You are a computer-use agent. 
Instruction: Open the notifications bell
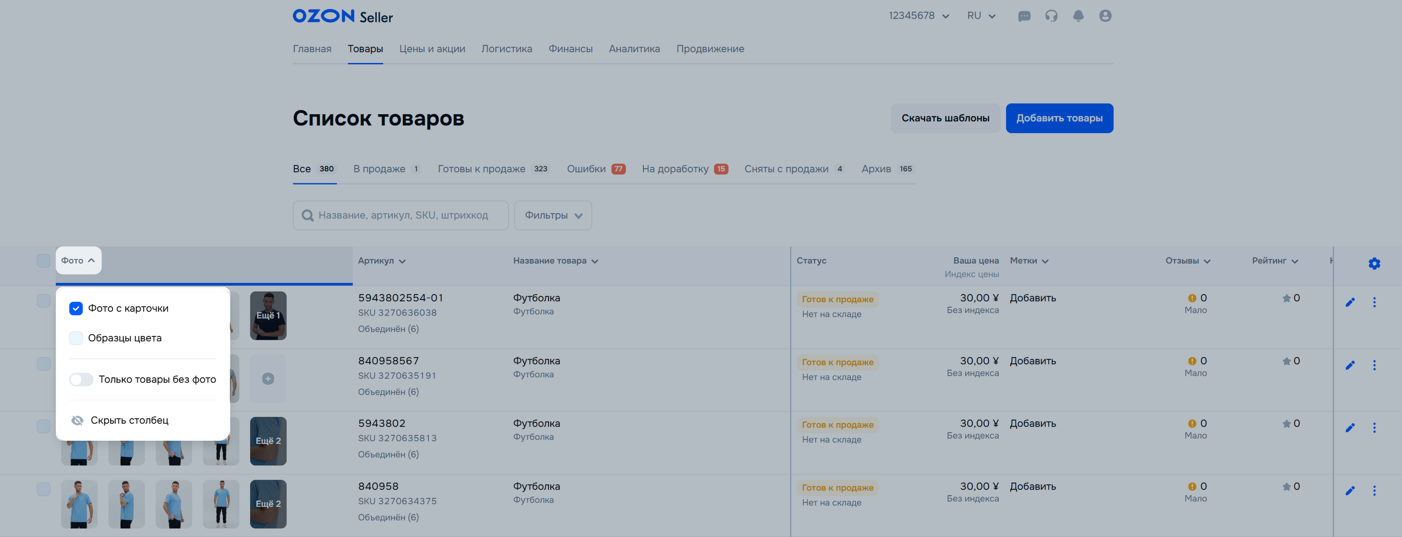[x=1078, y=16]
